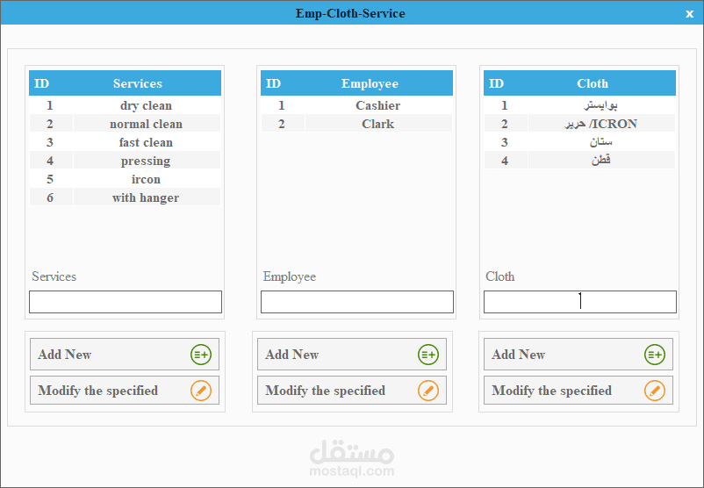Image resolution: width=704 pixels, height=488 pixels.
Task: Click the Employee column header
Action: coord(370,83)
